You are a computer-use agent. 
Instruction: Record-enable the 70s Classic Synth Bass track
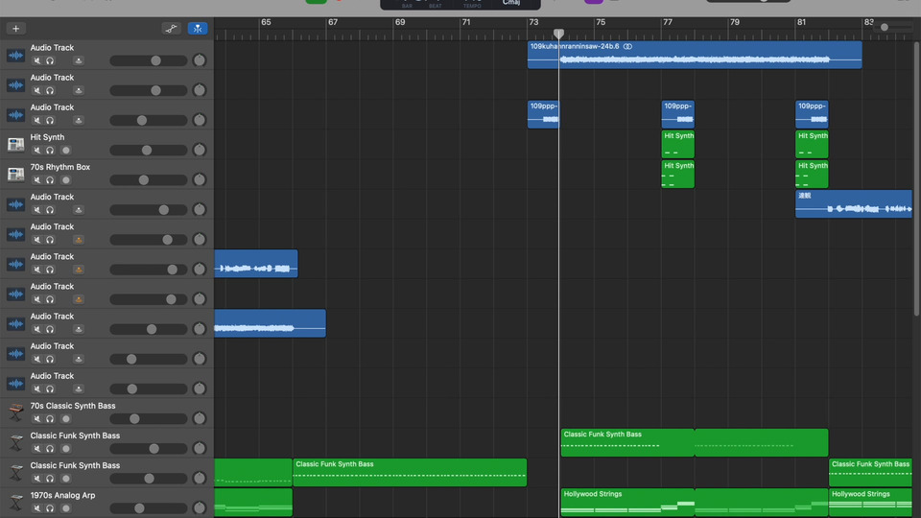coord(66,419)
